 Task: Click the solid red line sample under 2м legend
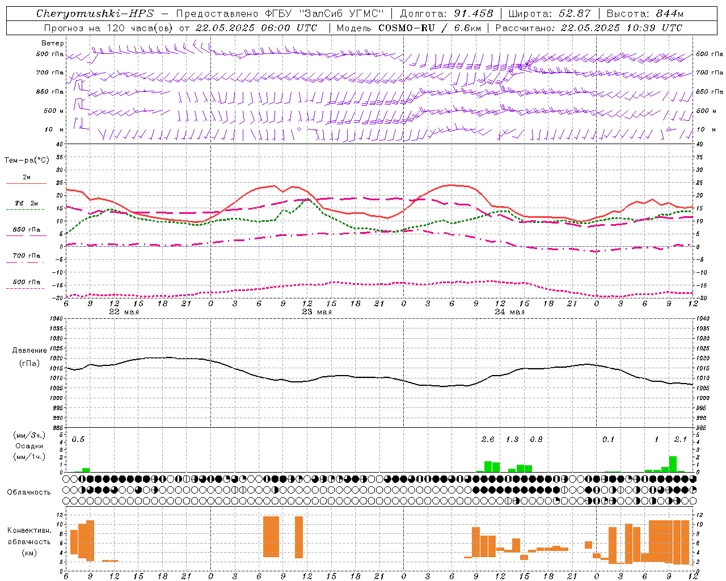click(26, 183)
